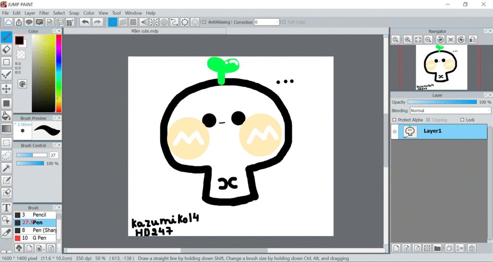Pick the Operation (object select) tool
This screenshot has height=262, width=493.
pos(6,220)
